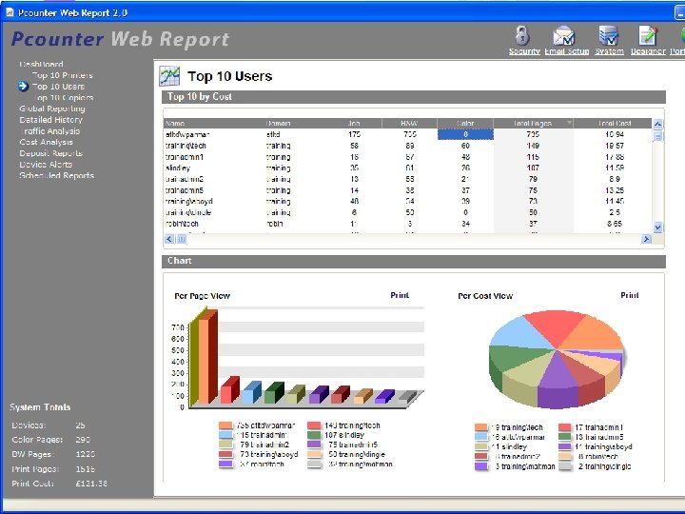The width and height of the screenshot is (685, 514).
Task: Click the green legend swatch for 107 slindley
Action: 314,435
